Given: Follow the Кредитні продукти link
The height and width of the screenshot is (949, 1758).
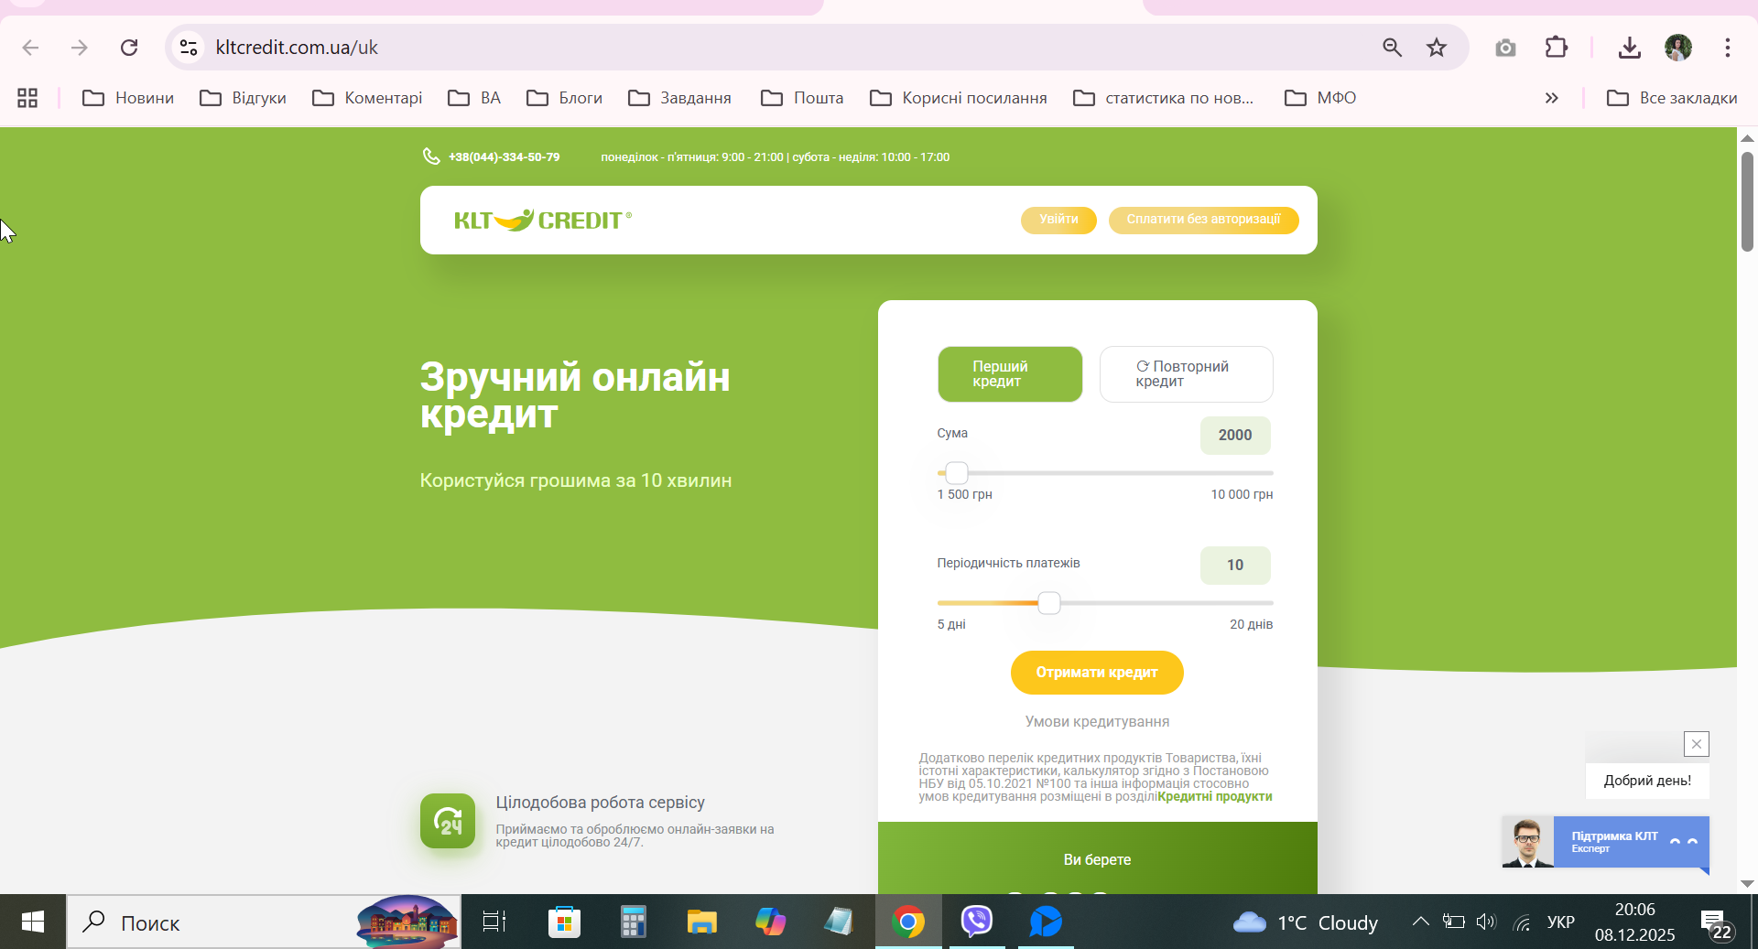Looking at the screenshot, I should 1215,797.
